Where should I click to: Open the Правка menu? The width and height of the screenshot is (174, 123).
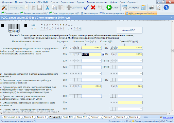(x=19, y=2)
